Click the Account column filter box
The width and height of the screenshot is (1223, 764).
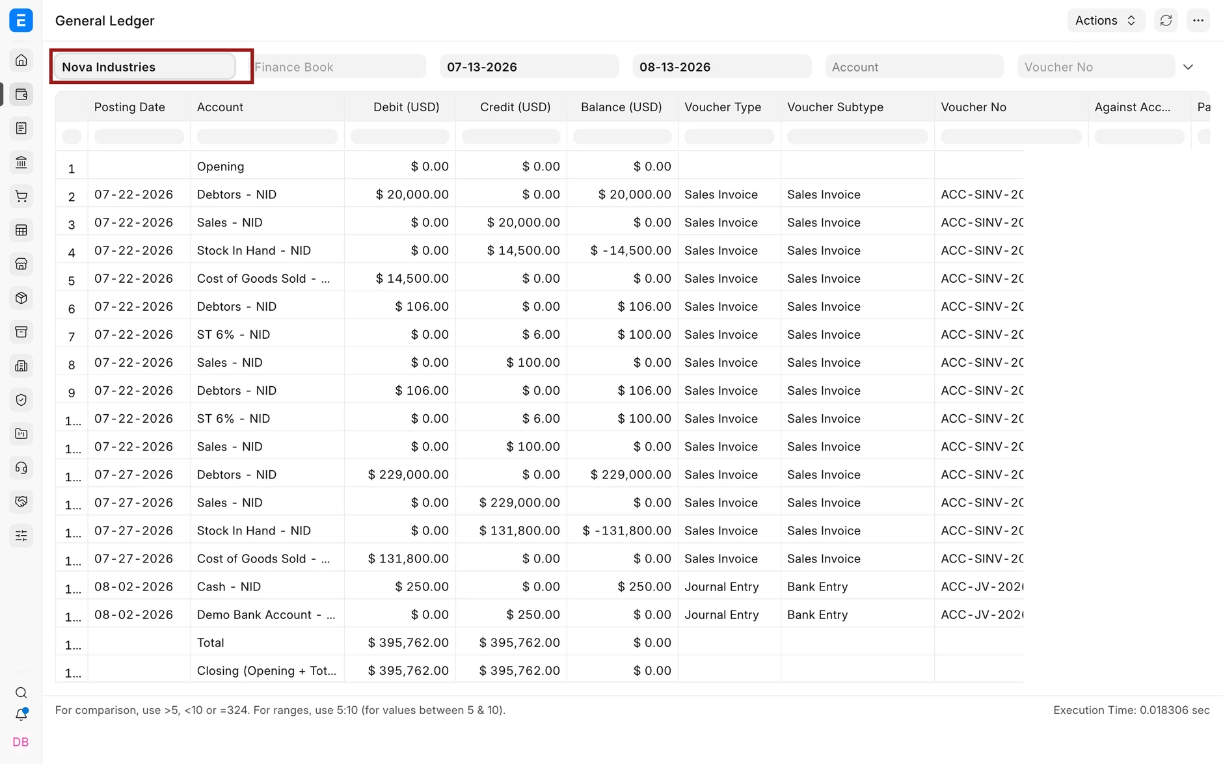pyautogui.click(x=267, y=137)
